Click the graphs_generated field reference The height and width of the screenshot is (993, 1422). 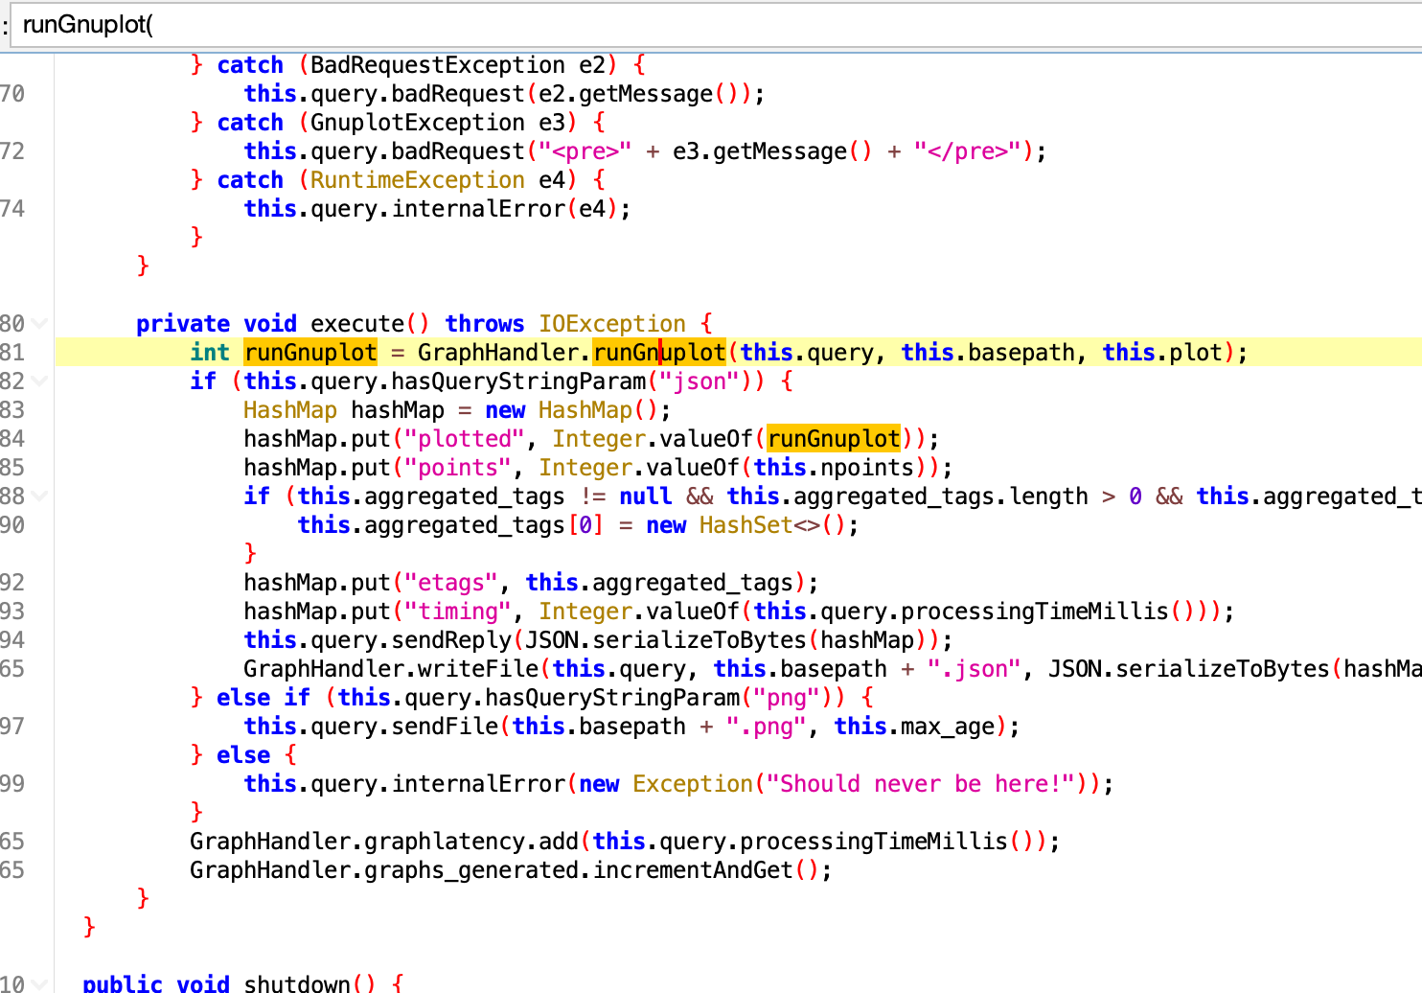click(x=471, y=869)
